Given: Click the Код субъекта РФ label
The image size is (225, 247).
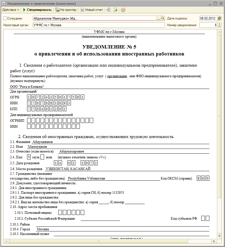Looking at the screenshot, I should pos(184,219).
